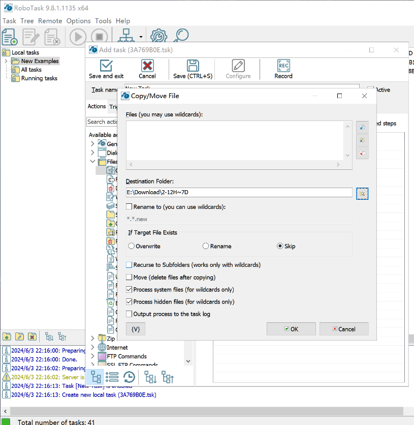Click the OK button in Copy/Move File
Viewport: 414px width, 425px height.
pyautogui.click(x=291, y=329)
